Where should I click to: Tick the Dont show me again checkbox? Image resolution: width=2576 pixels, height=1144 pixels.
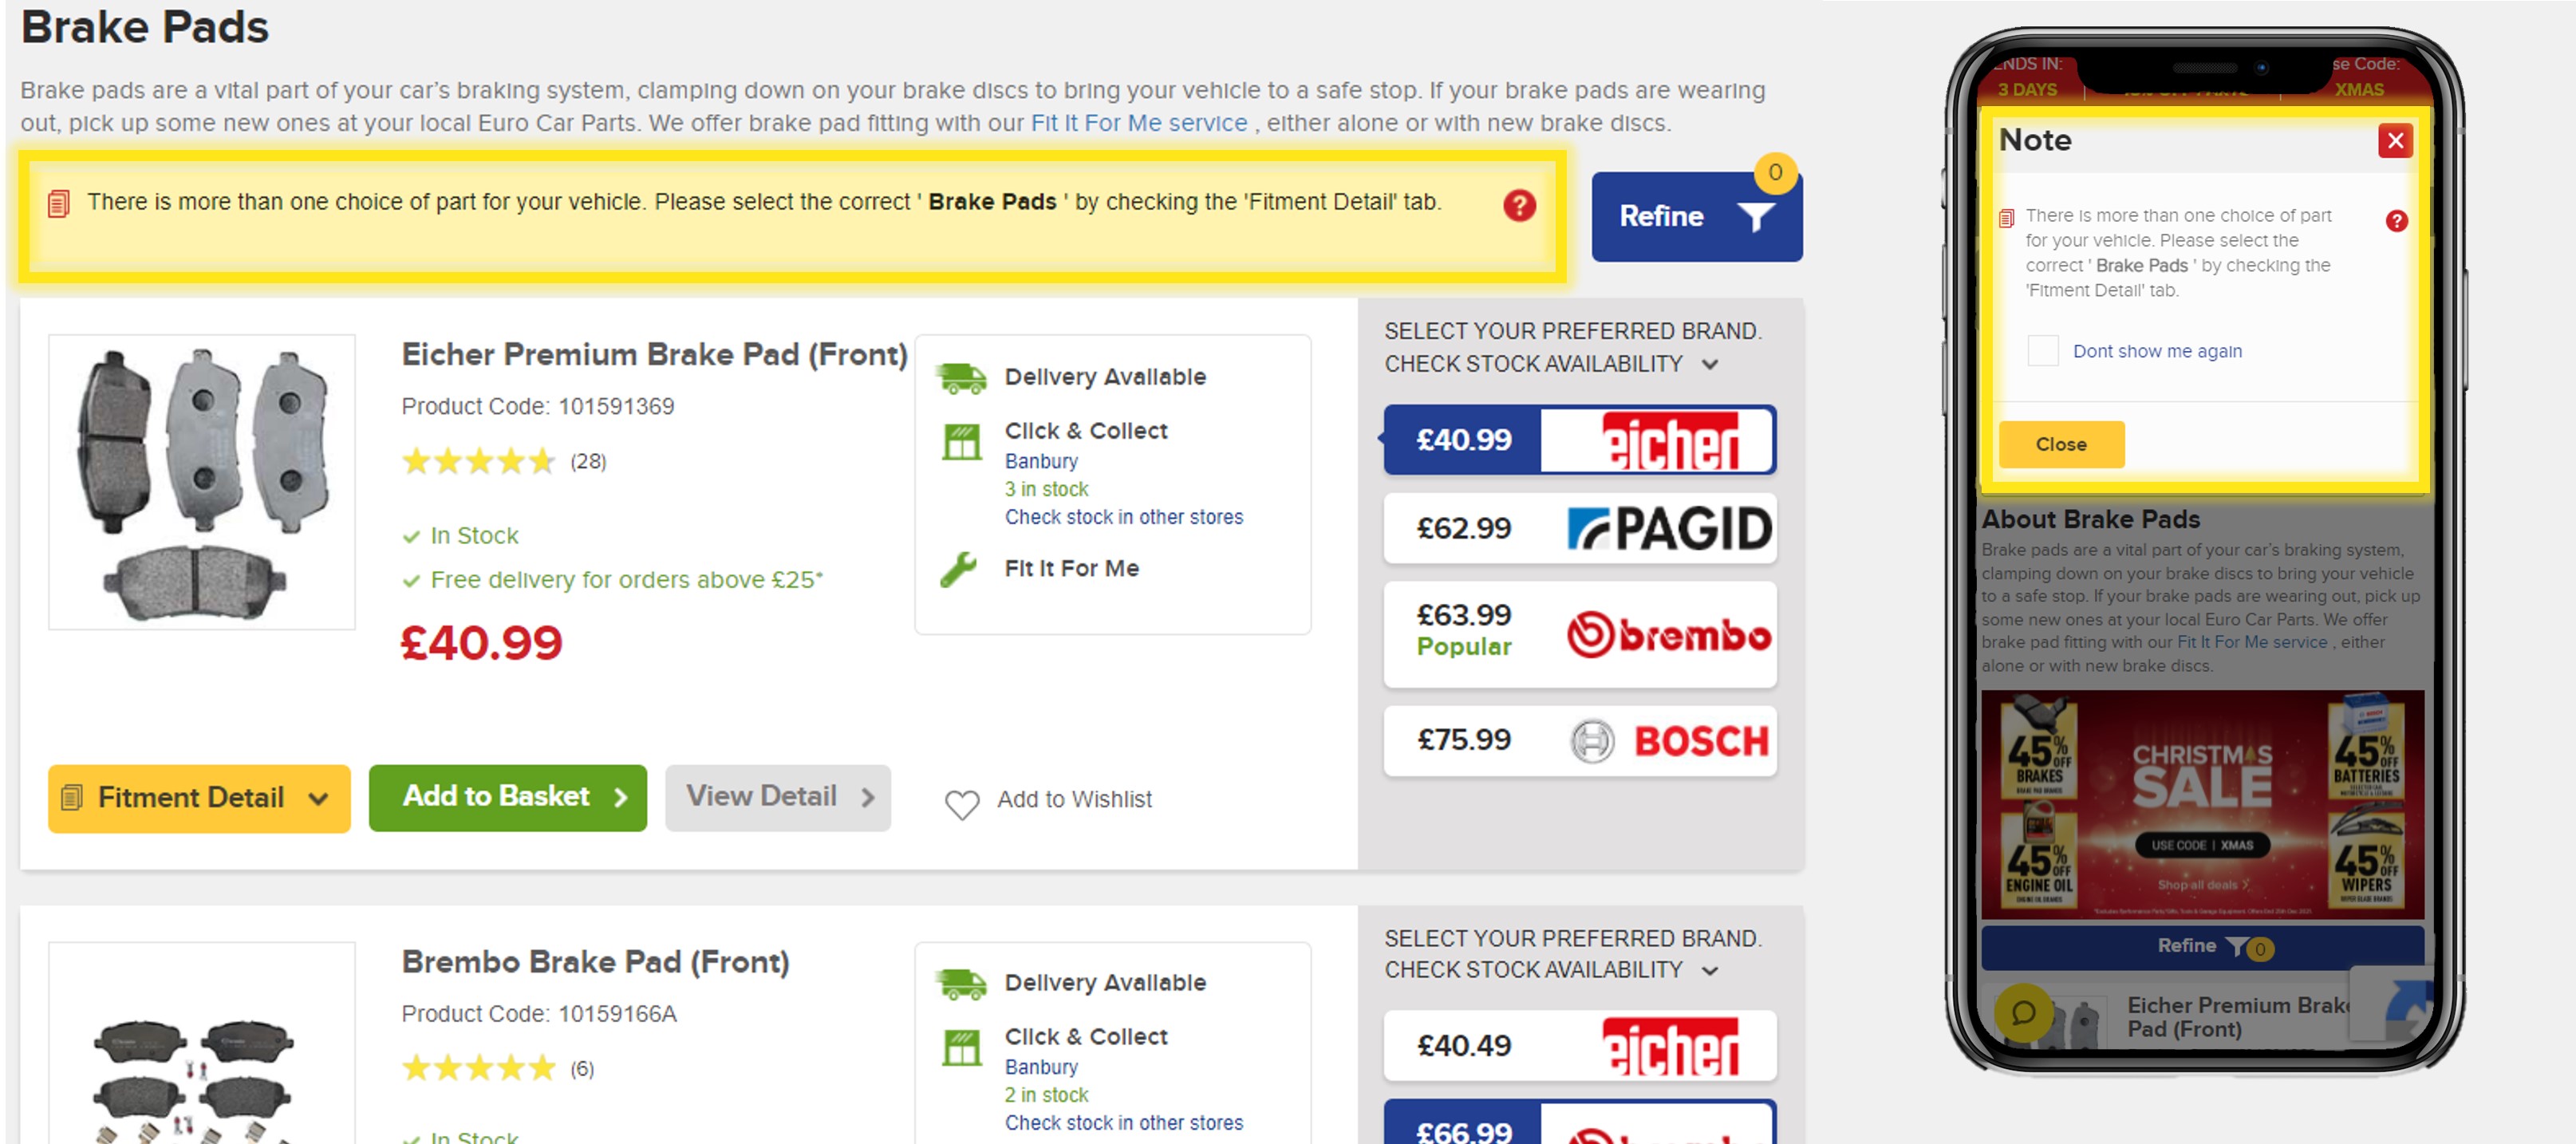point(2042,351)
